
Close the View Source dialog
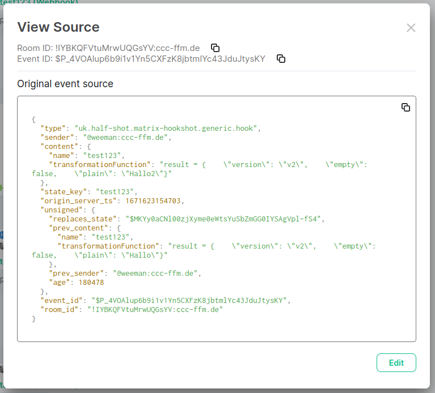(x=411, y=28)
